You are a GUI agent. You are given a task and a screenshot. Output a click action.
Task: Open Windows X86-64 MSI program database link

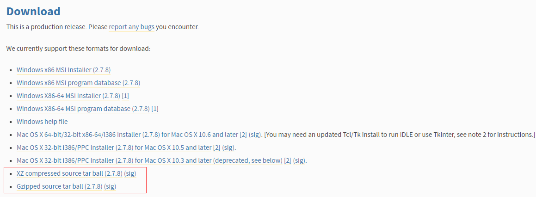coord(83,109)
